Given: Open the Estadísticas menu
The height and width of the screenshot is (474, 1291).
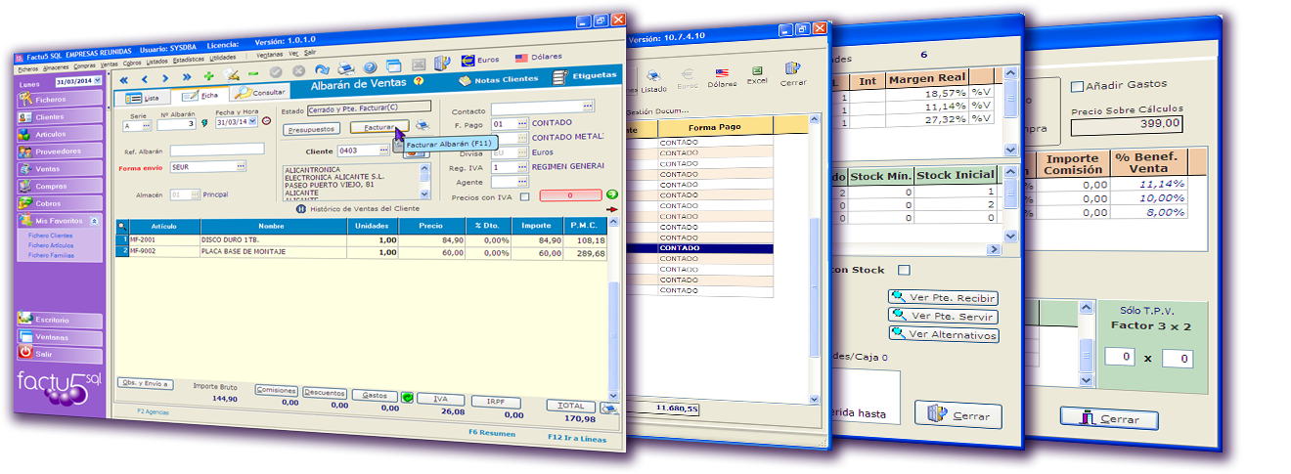Looking at the screenshot, I should pyautogui.click(x=189, y=60).
